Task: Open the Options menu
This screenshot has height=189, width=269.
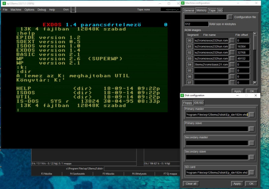Action: (x=29, y=10)
